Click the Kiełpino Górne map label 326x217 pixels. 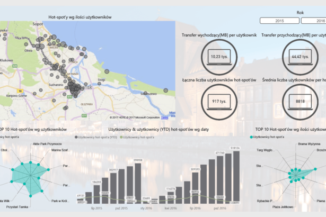16,96
